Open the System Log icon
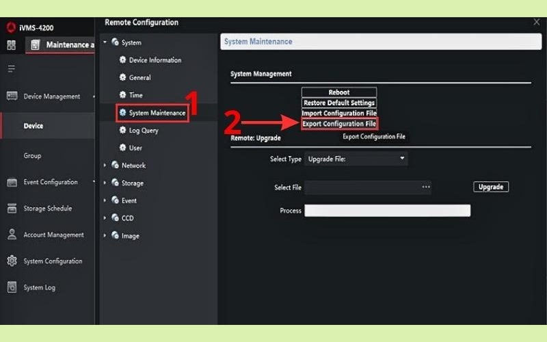Screen dimensions: 547x342 pyautogui.click(x=12, y=288)
